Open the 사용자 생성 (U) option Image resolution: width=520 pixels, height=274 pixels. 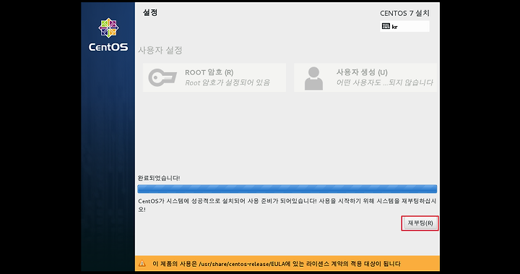tap(365, 77)
